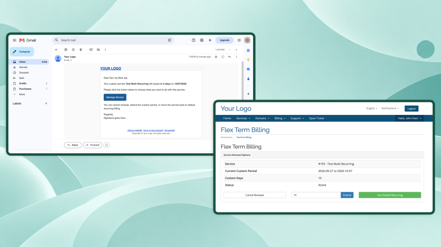Open the search options filter icon
Screen dimensions: 441x247
[169, 40]
